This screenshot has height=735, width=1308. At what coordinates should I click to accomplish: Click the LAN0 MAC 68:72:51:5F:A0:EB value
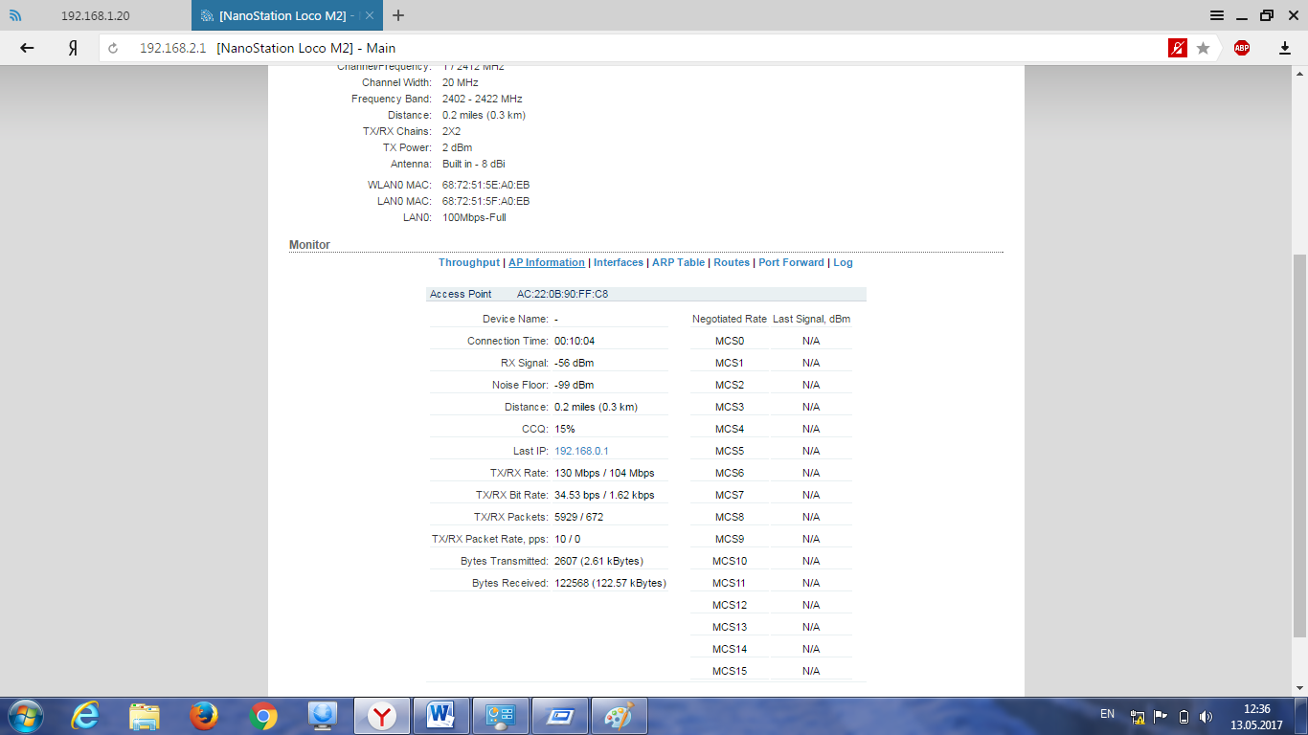pos(485,201)
